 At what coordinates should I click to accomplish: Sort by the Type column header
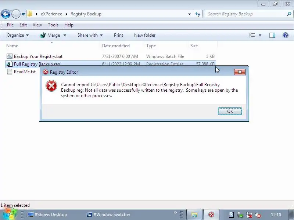pos(151,46)
